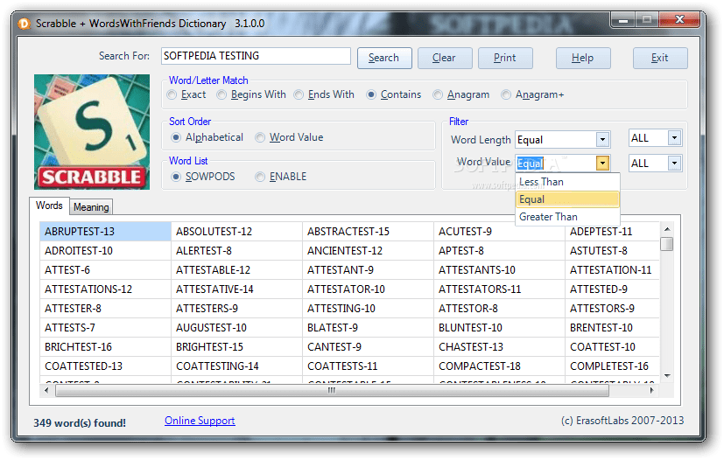Click the vertical scrollbar thumb
Image resolution: width=724 pixels, height=460 pixels.
click(x=667, y=244)
